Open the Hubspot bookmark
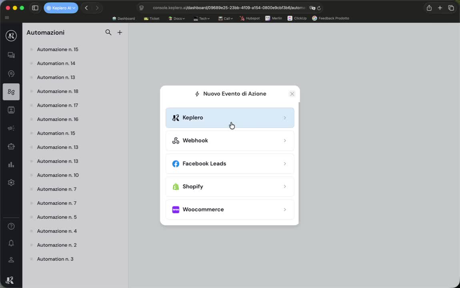The image size is (460, 288). (x=250, y=18)
